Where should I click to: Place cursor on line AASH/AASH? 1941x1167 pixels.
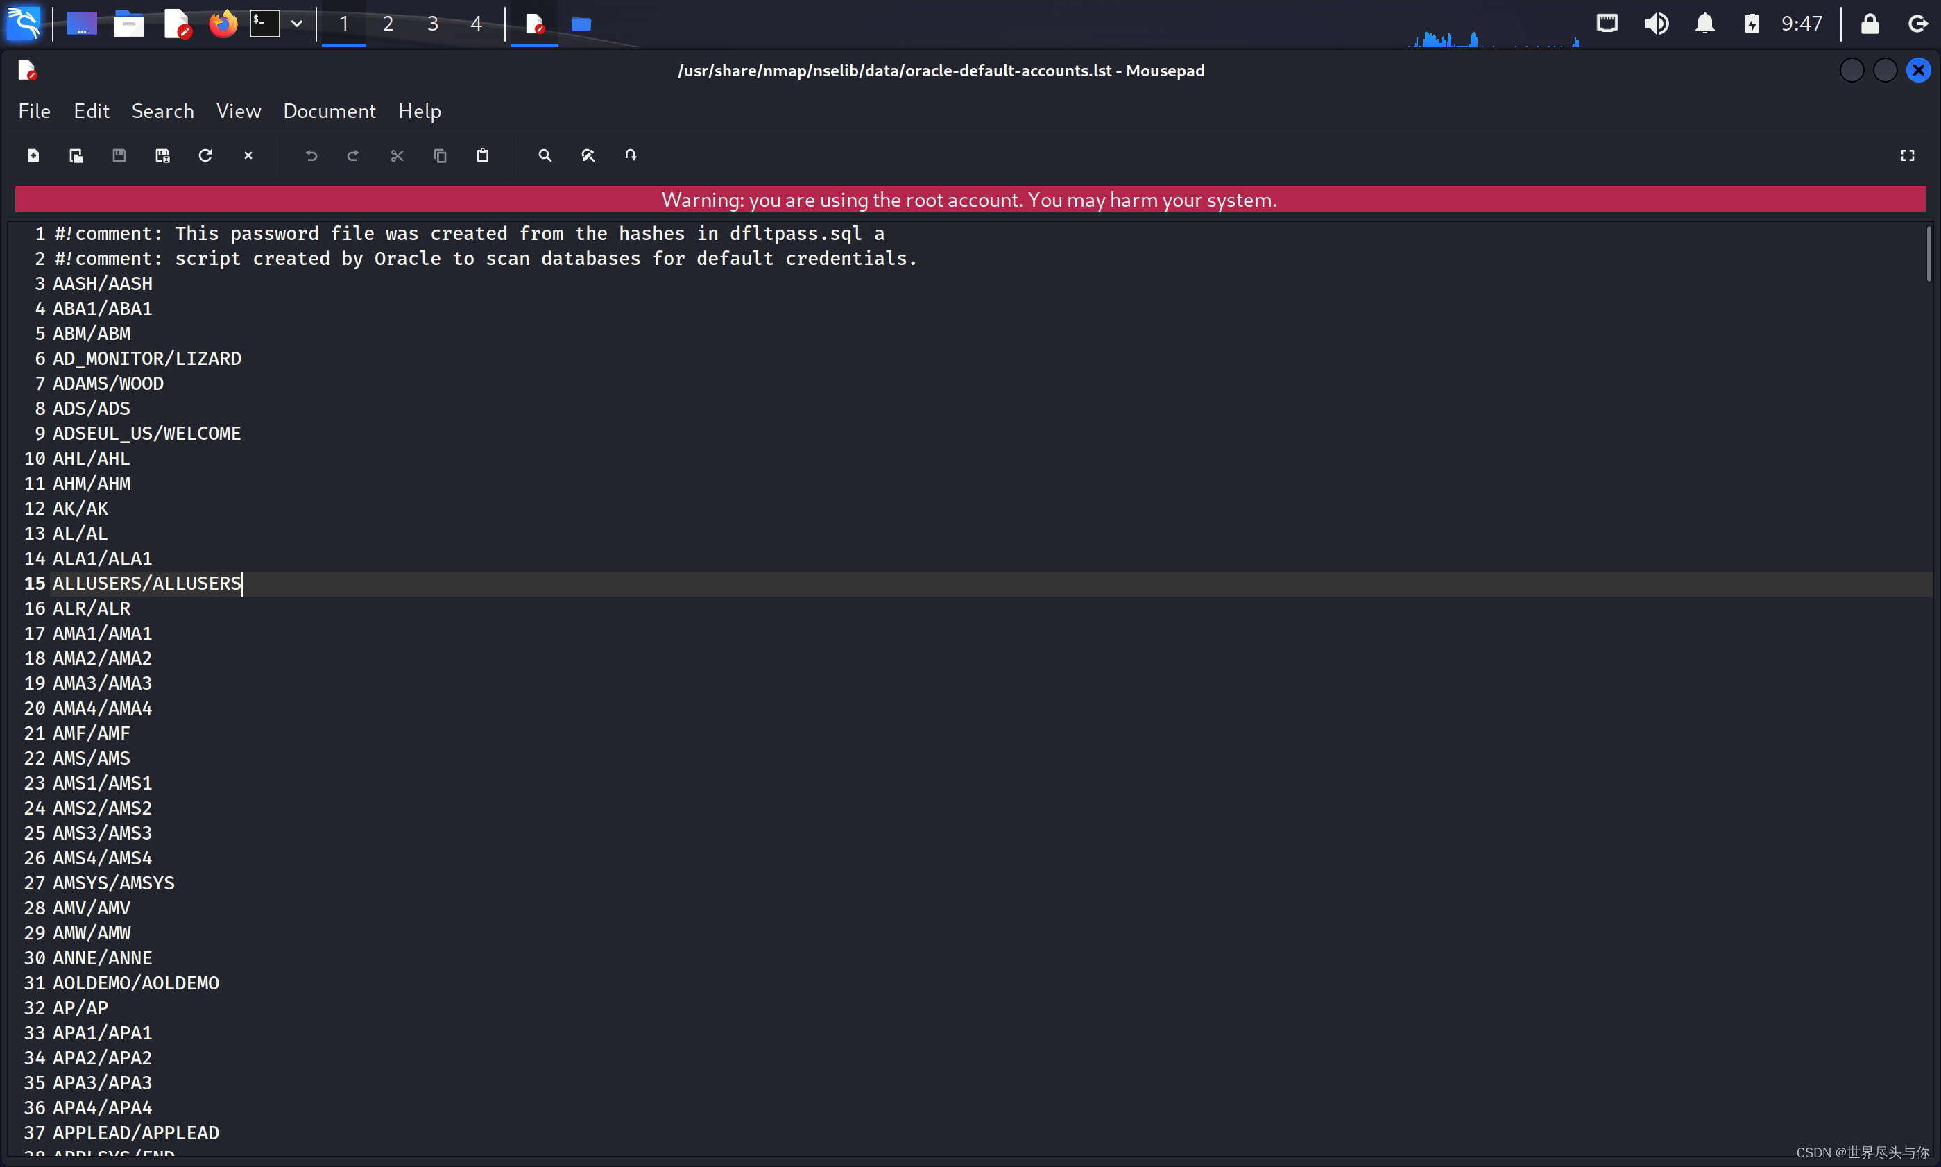102,284
